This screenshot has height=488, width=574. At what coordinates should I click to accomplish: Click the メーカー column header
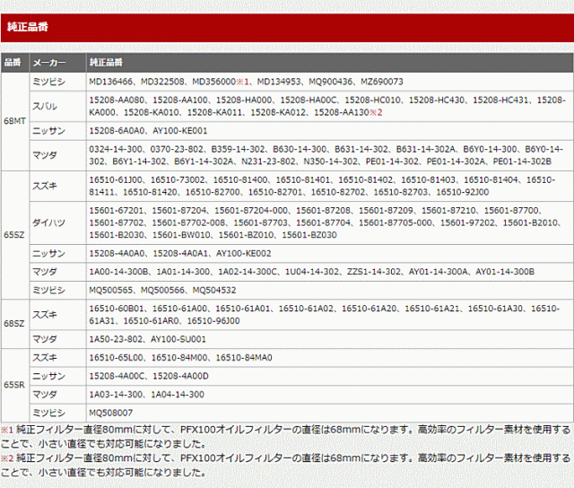coord(57,63)
